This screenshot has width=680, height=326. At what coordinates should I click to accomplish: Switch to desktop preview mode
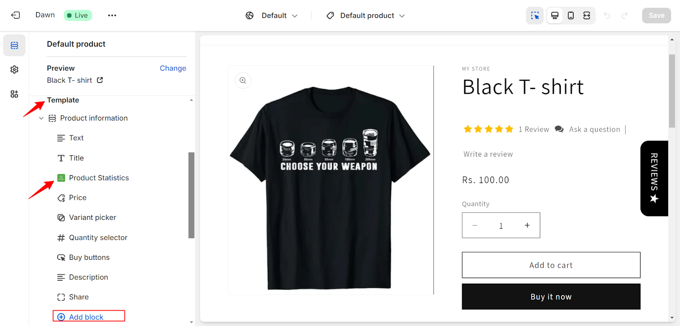pos(555,16)
